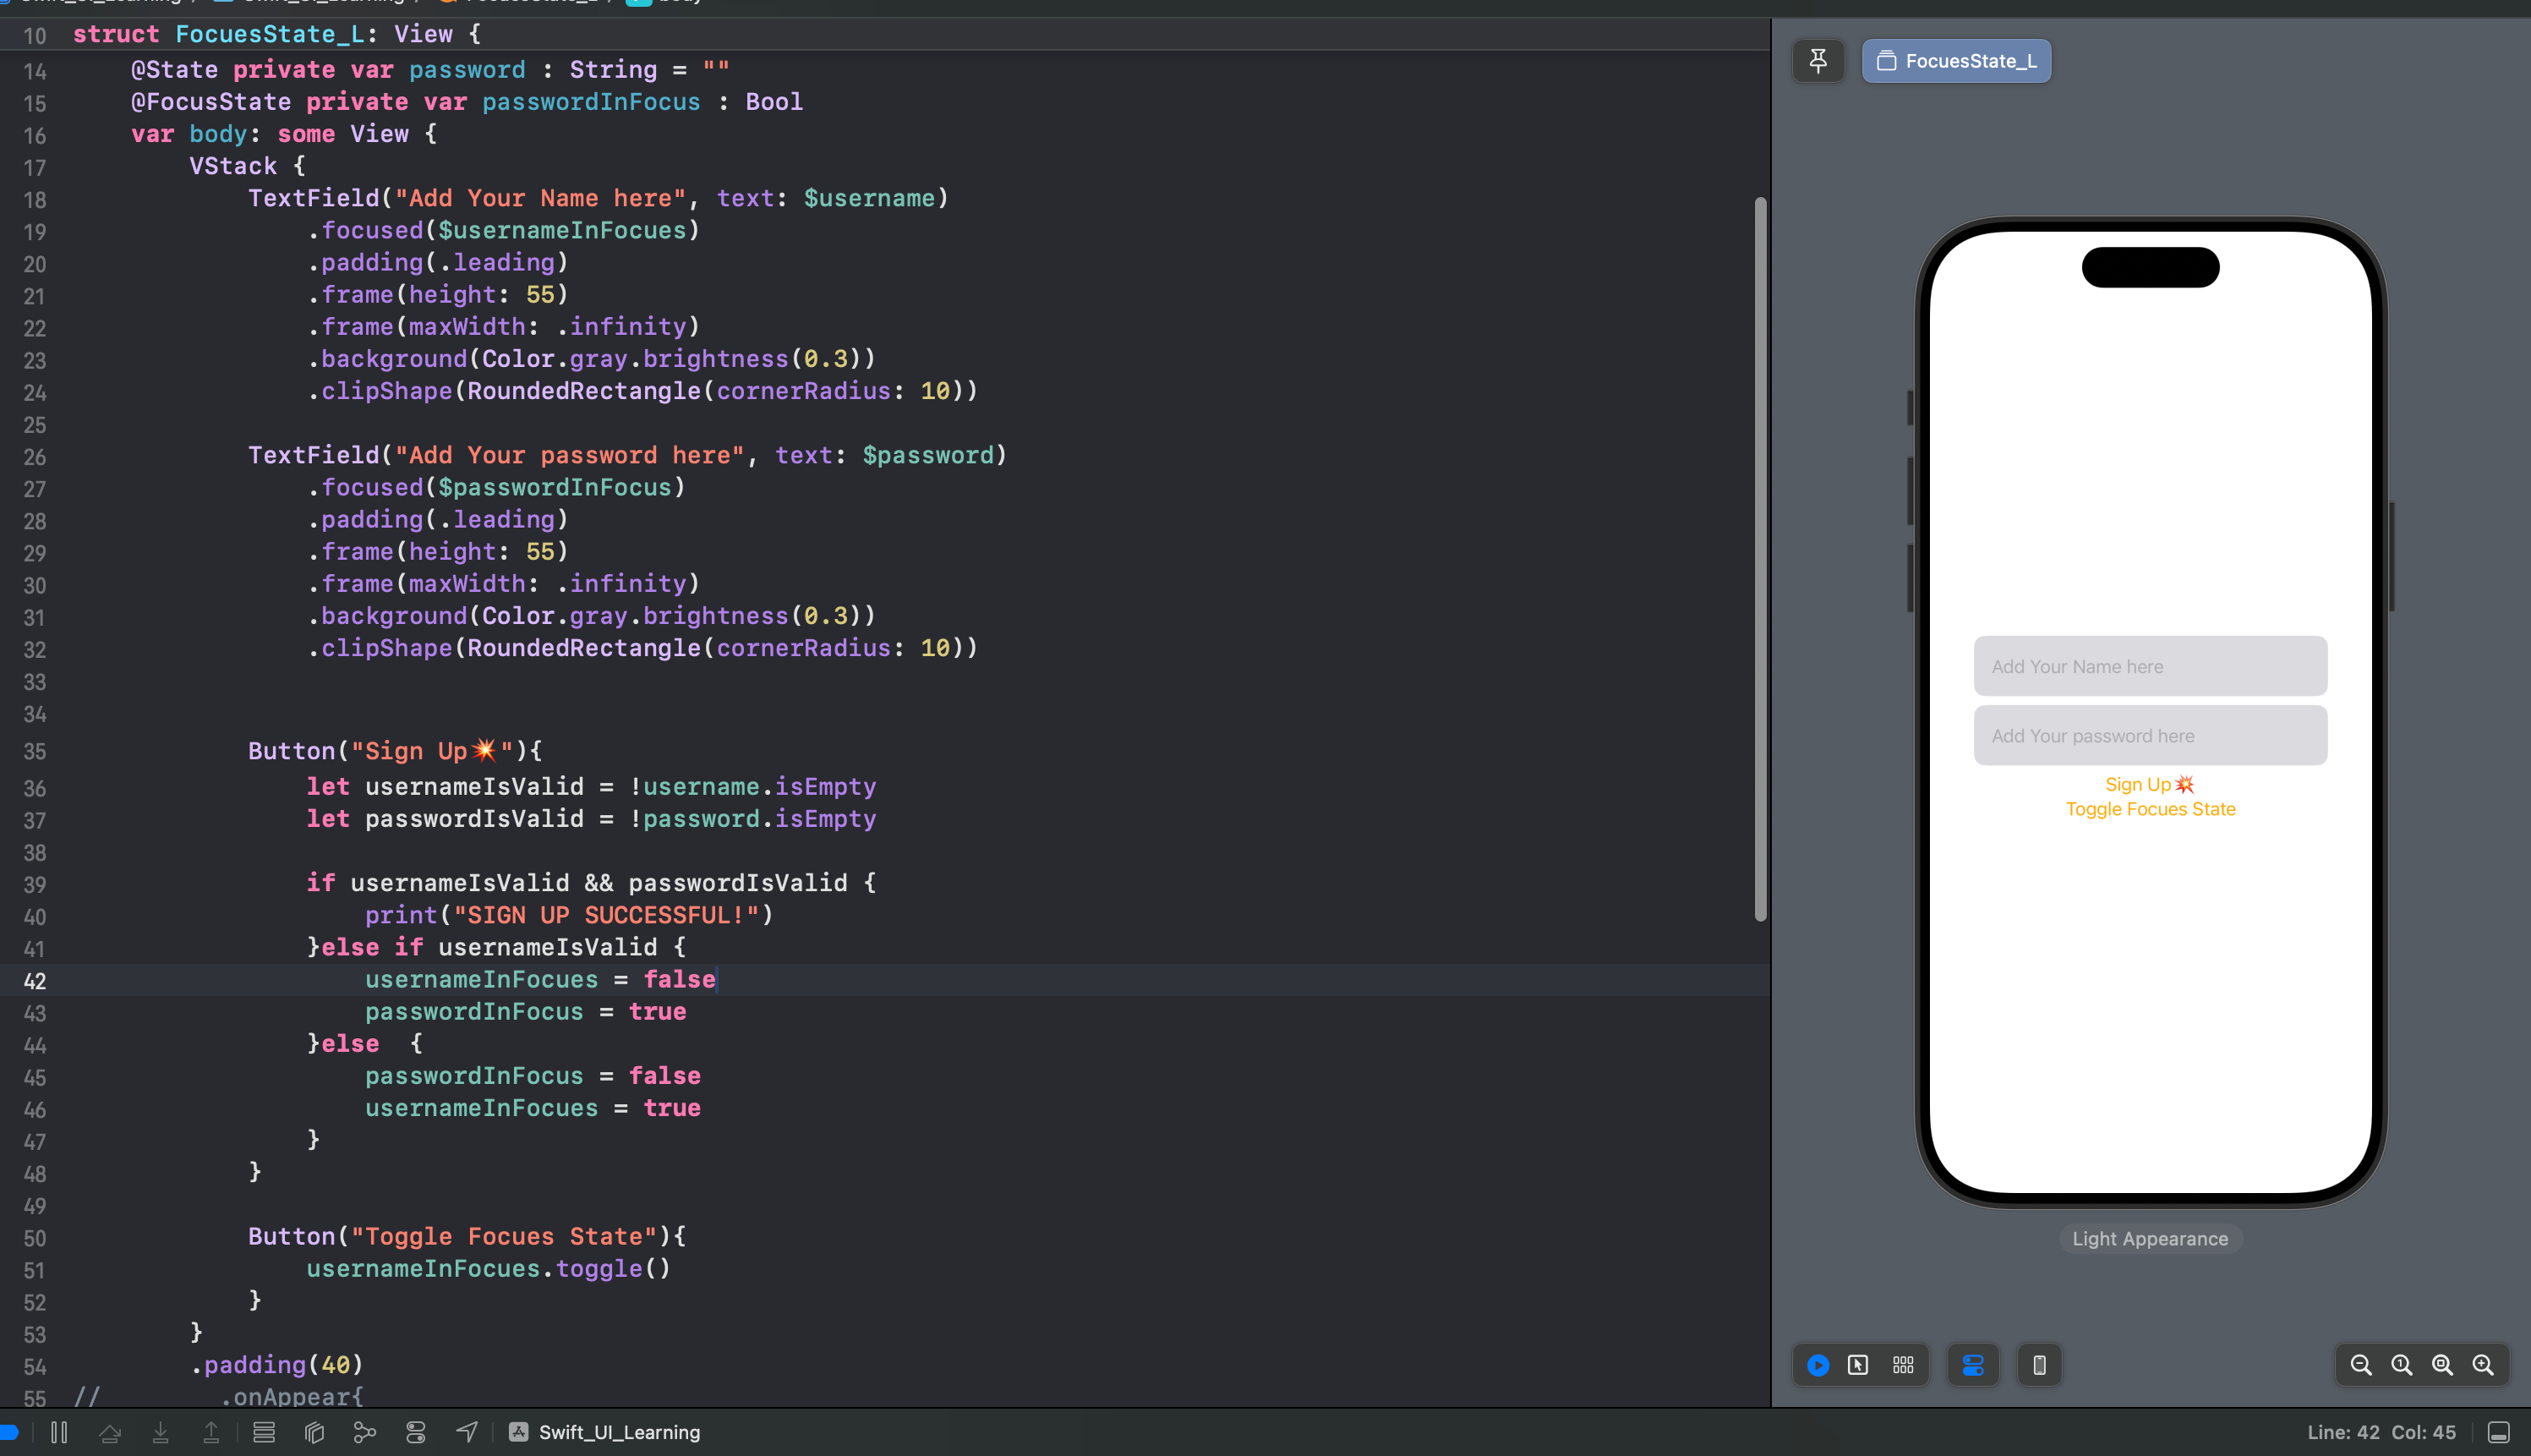Hide the debug area panel icon

tap(2499, 1432)
